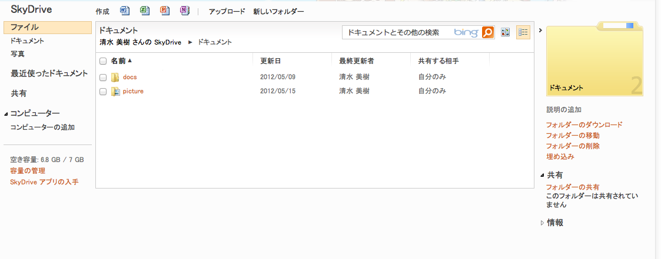Create a new Excel workbook

click(x=145, y=11)
